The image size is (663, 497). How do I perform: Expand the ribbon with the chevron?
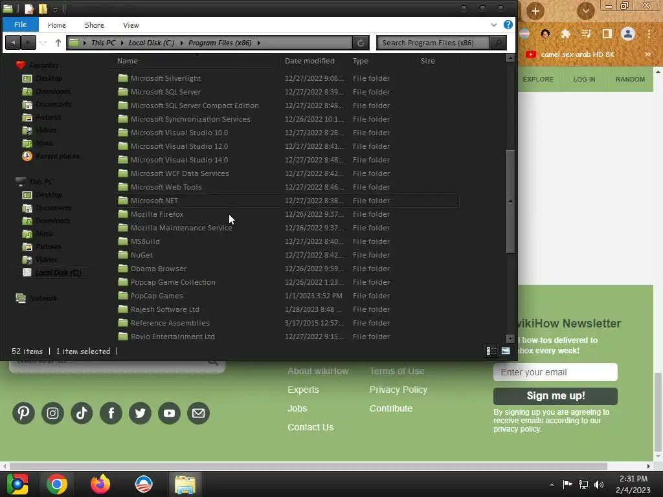click(x=493, y=25)
